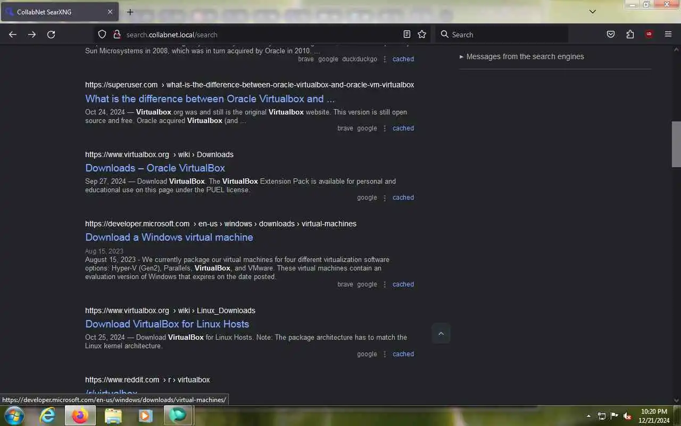Focus the address bar URL
Screen dimensions: 681x426
point(261,35)
